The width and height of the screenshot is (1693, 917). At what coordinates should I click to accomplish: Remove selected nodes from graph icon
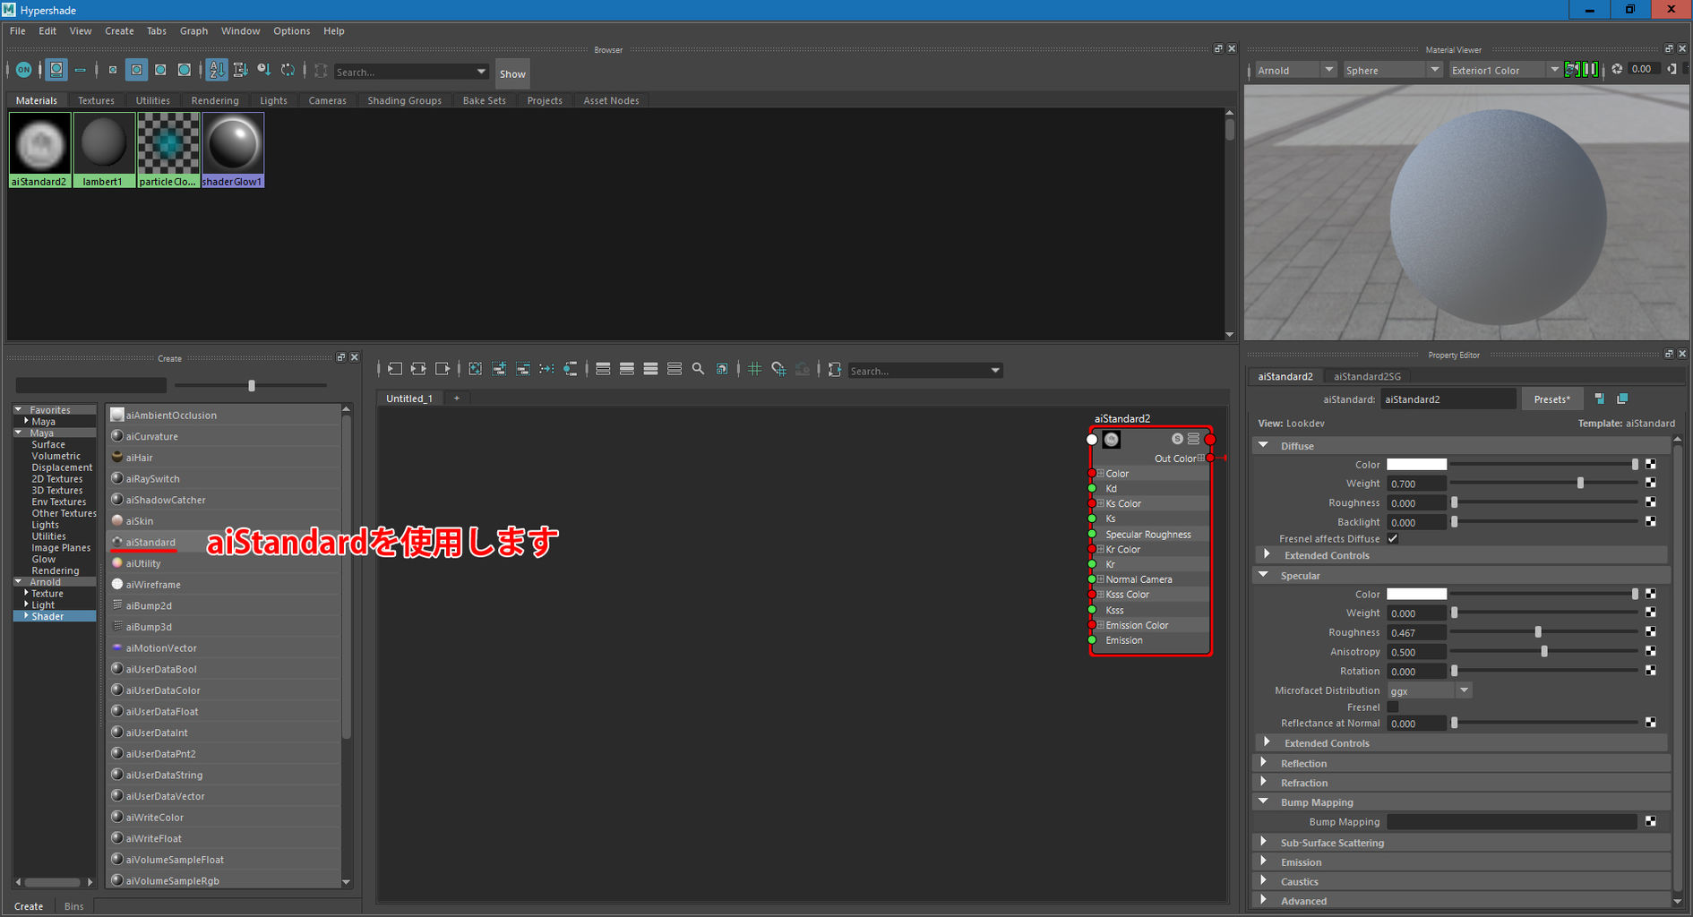pos(523,369)
